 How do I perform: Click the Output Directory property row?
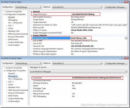point(66,14)
